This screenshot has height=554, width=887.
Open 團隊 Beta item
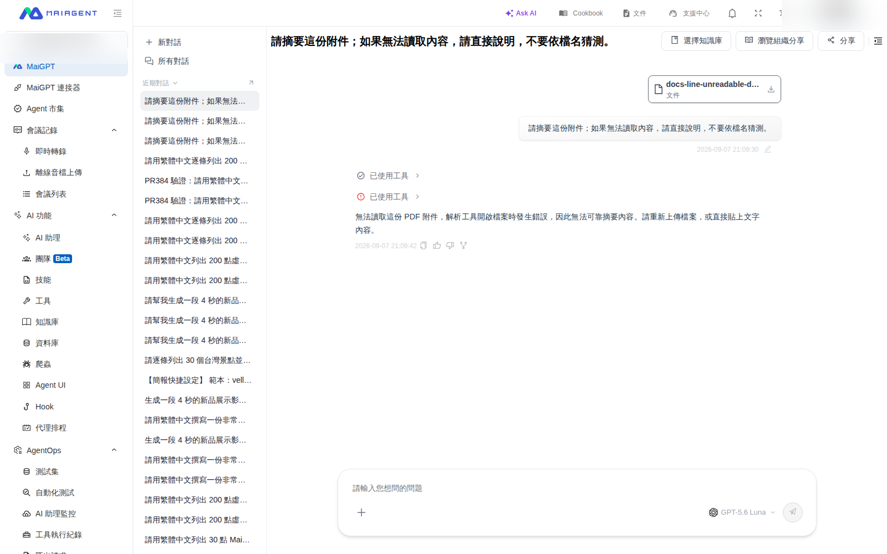pyautogui.click(x=66, y=259)
